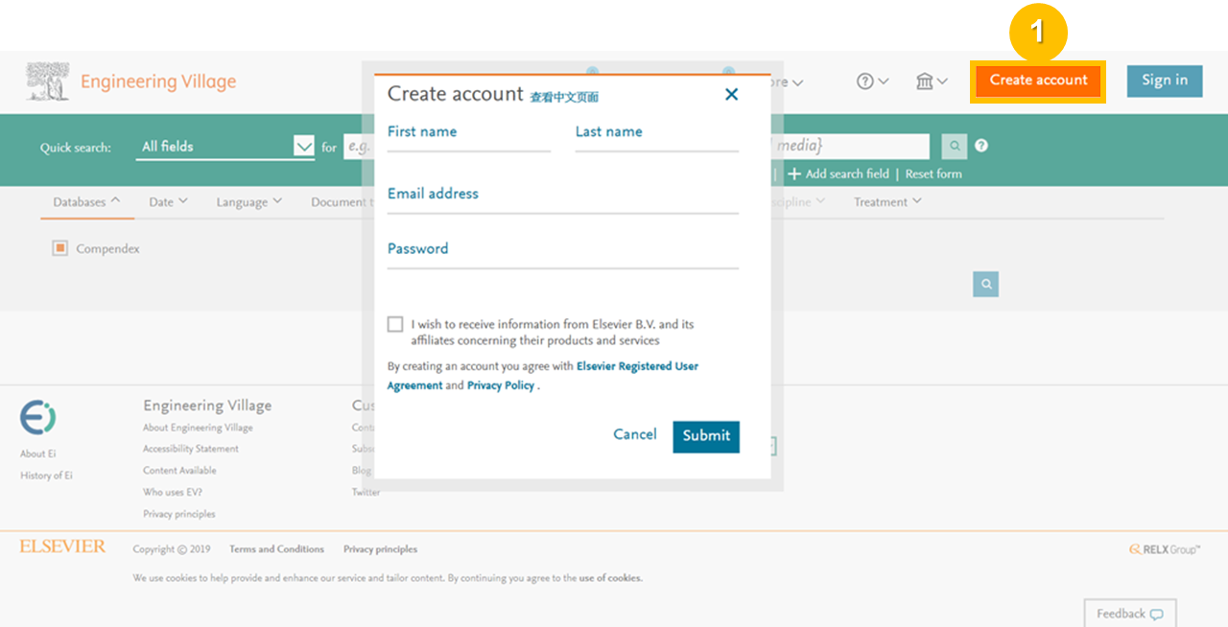This screenshot has height=627, width=1228.
Task: Click the search help question icon
Action: click(980, 146)
